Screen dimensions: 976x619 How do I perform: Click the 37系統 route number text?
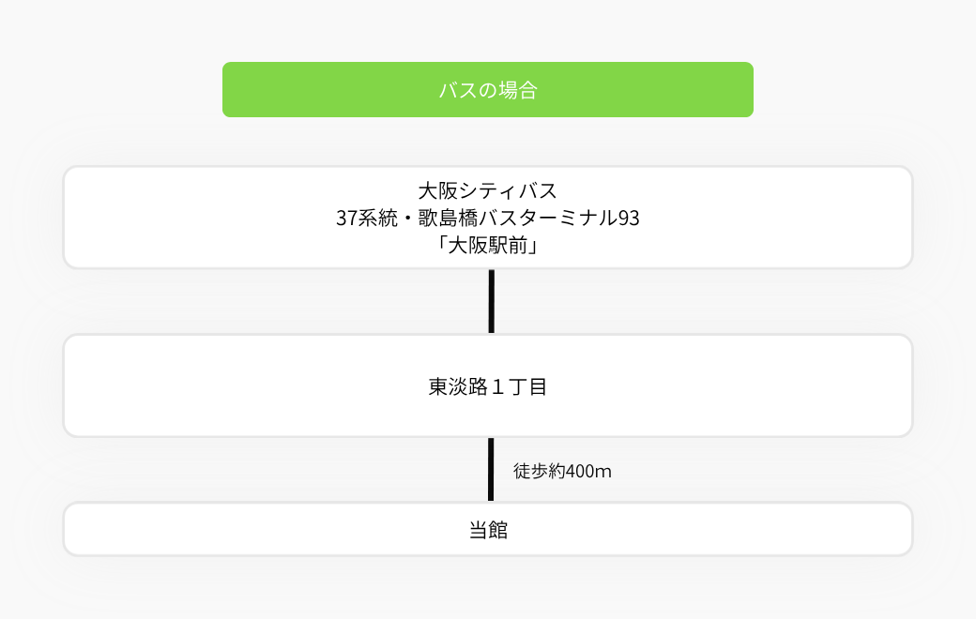point(367,218)
